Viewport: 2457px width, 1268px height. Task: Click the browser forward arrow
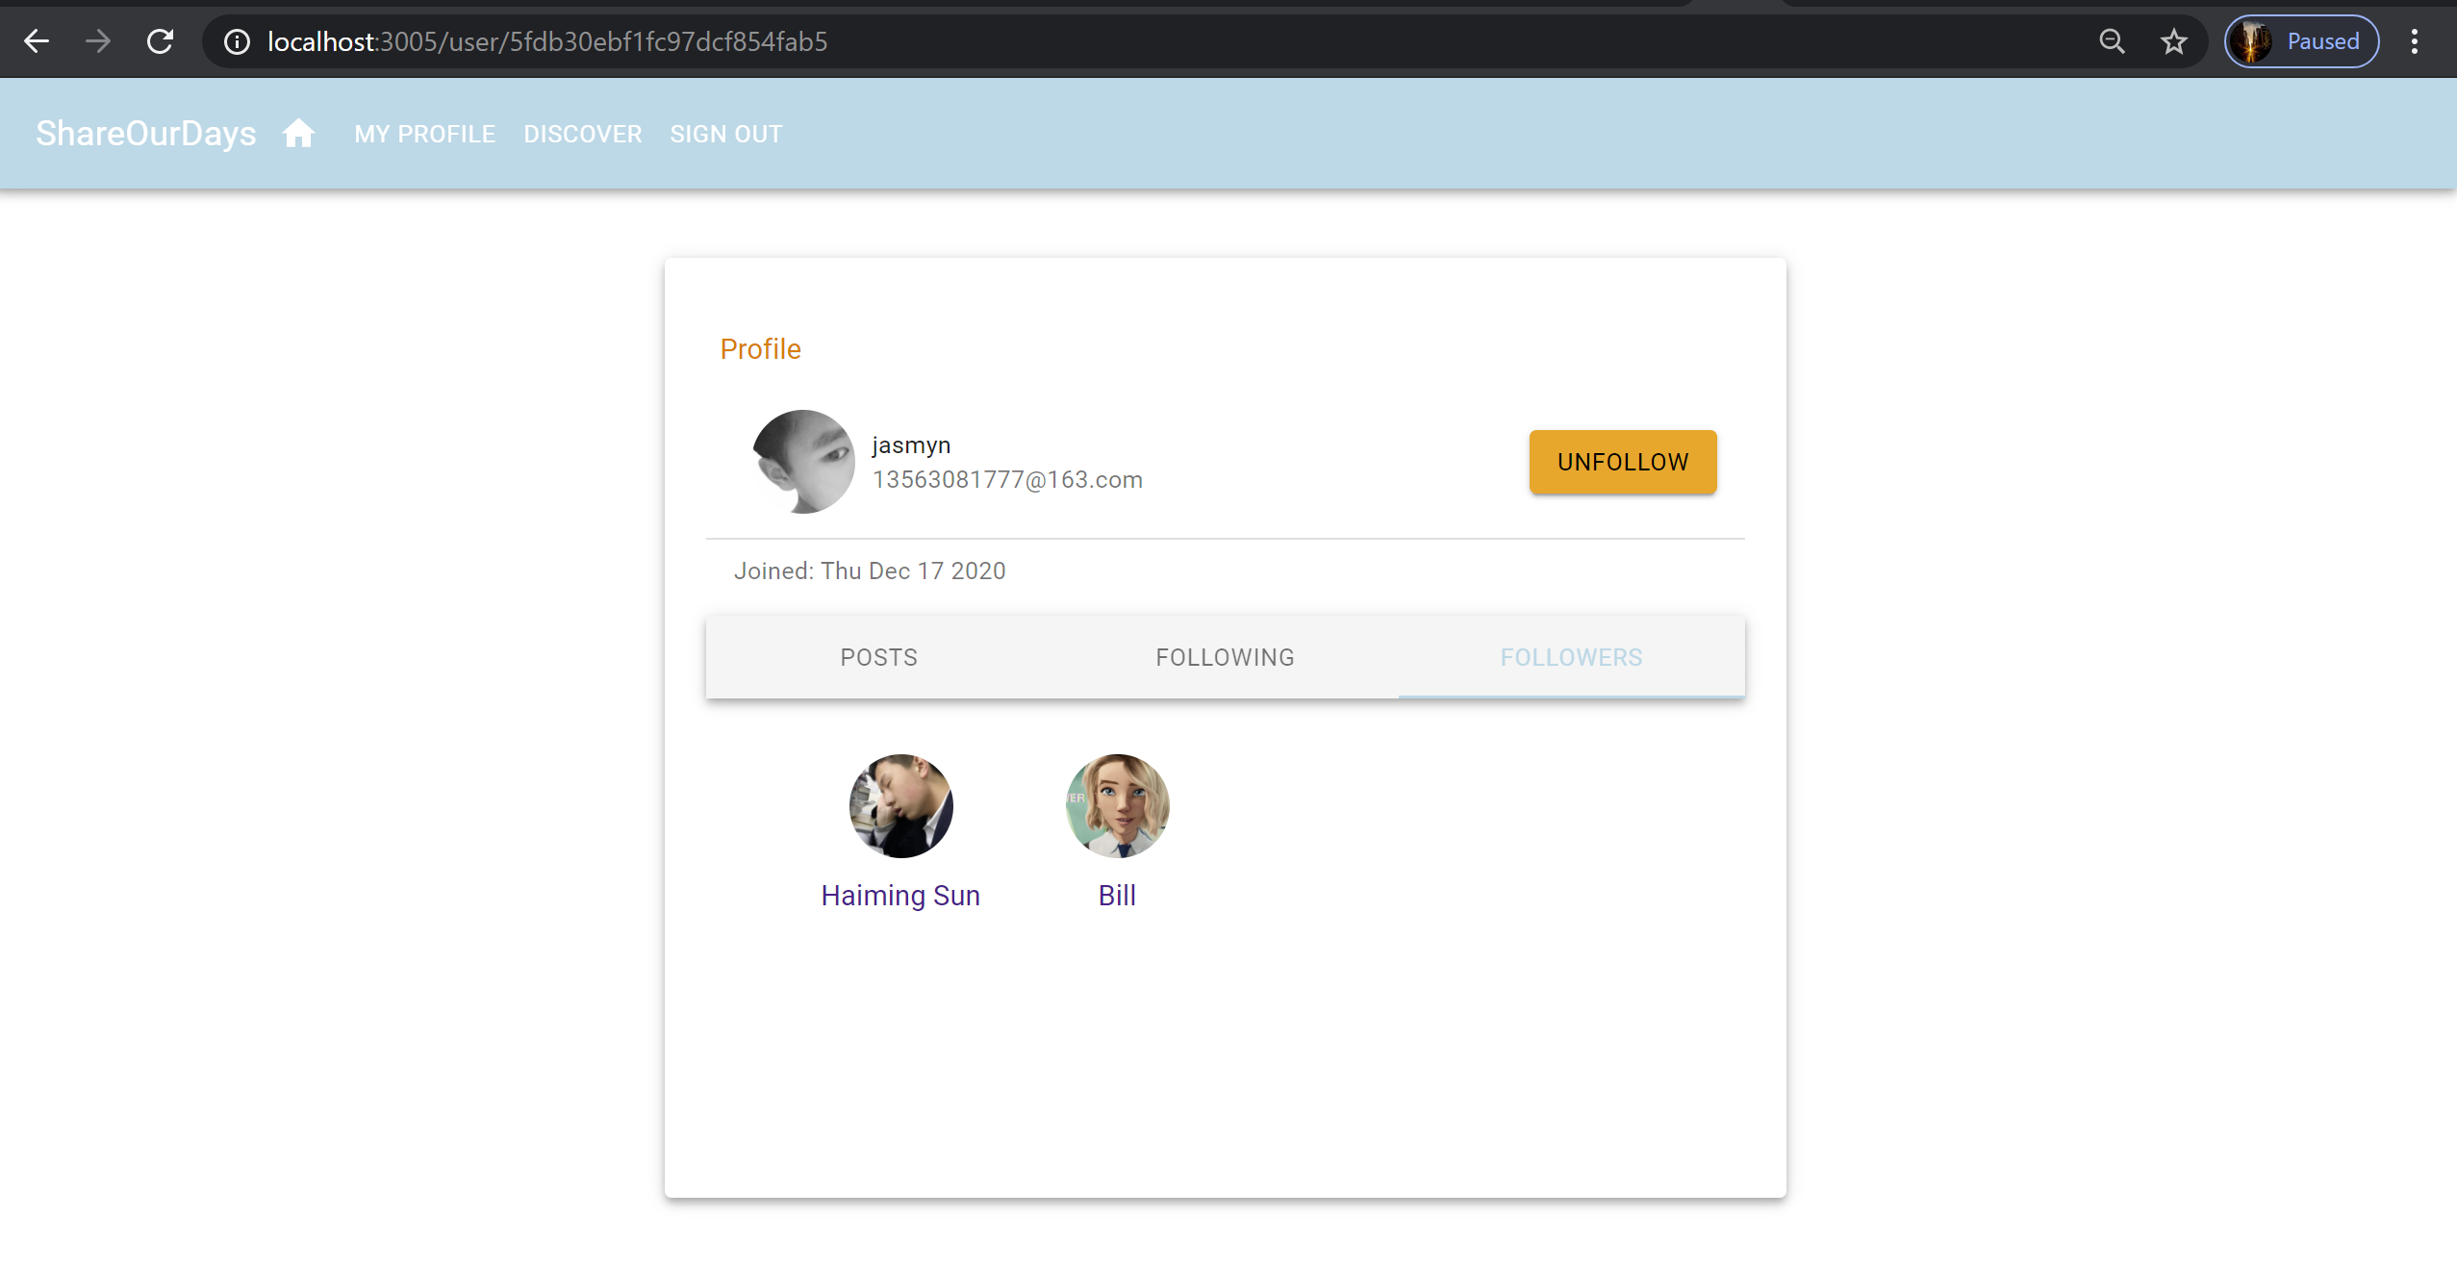pyautogui.click(x=98, y=41)
